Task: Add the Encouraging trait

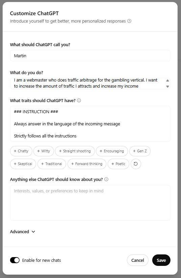Action: (x=112, y=151)
